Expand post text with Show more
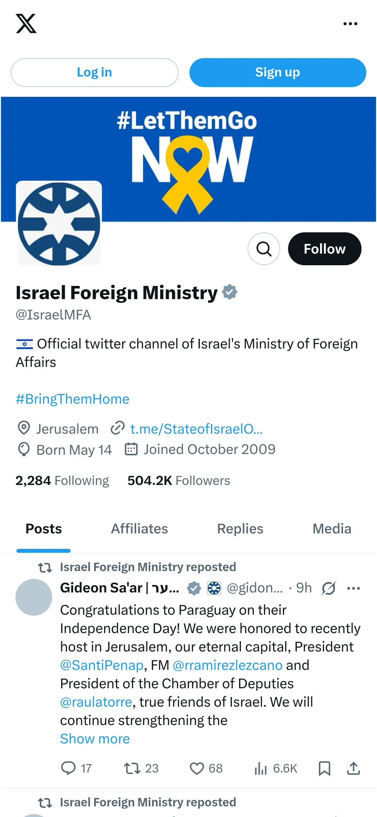The height and width of the screenshot is (817, 377). pos(95,739)
